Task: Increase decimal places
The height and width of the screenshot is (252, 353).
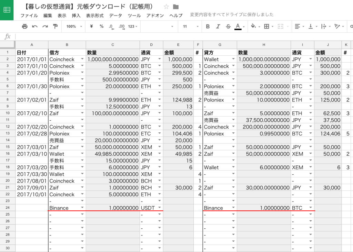Action: click(x=122, y=27)
